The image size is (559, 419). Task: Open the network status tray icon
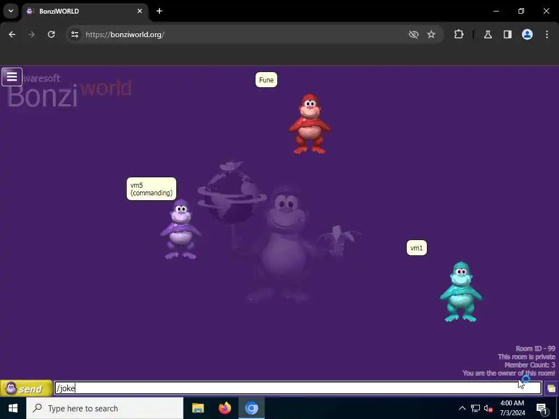click(475, 408)
